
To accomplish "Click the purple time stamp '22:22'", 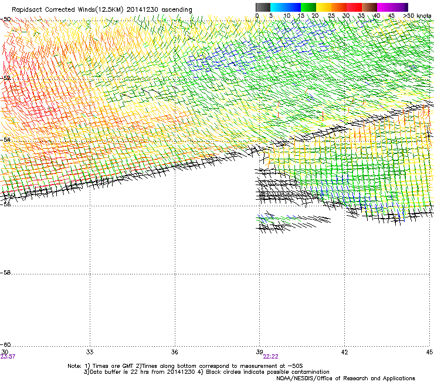I will click(271, 357).
